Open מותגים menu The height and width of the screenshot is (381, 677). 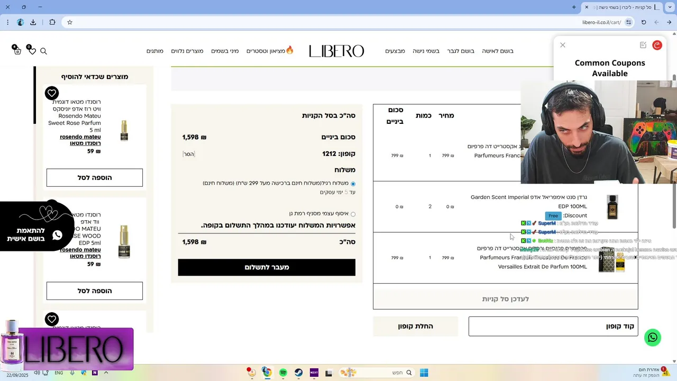point(155,51)
